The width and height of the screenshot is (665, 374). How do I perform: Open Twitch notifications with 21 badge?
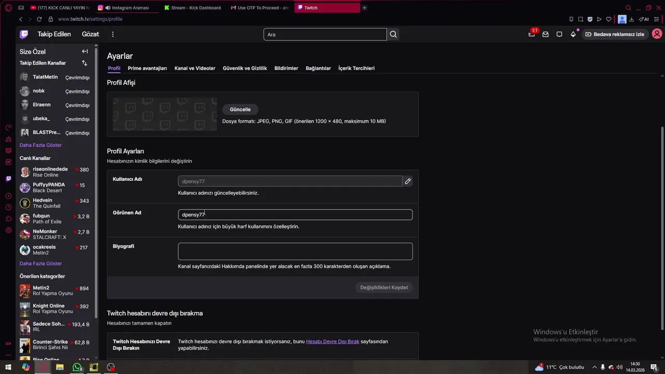531,34
